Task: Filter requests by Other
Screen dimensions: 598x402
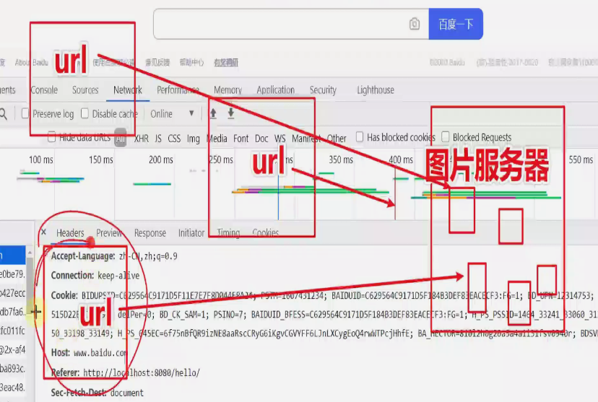Action: tap(337, 139)
